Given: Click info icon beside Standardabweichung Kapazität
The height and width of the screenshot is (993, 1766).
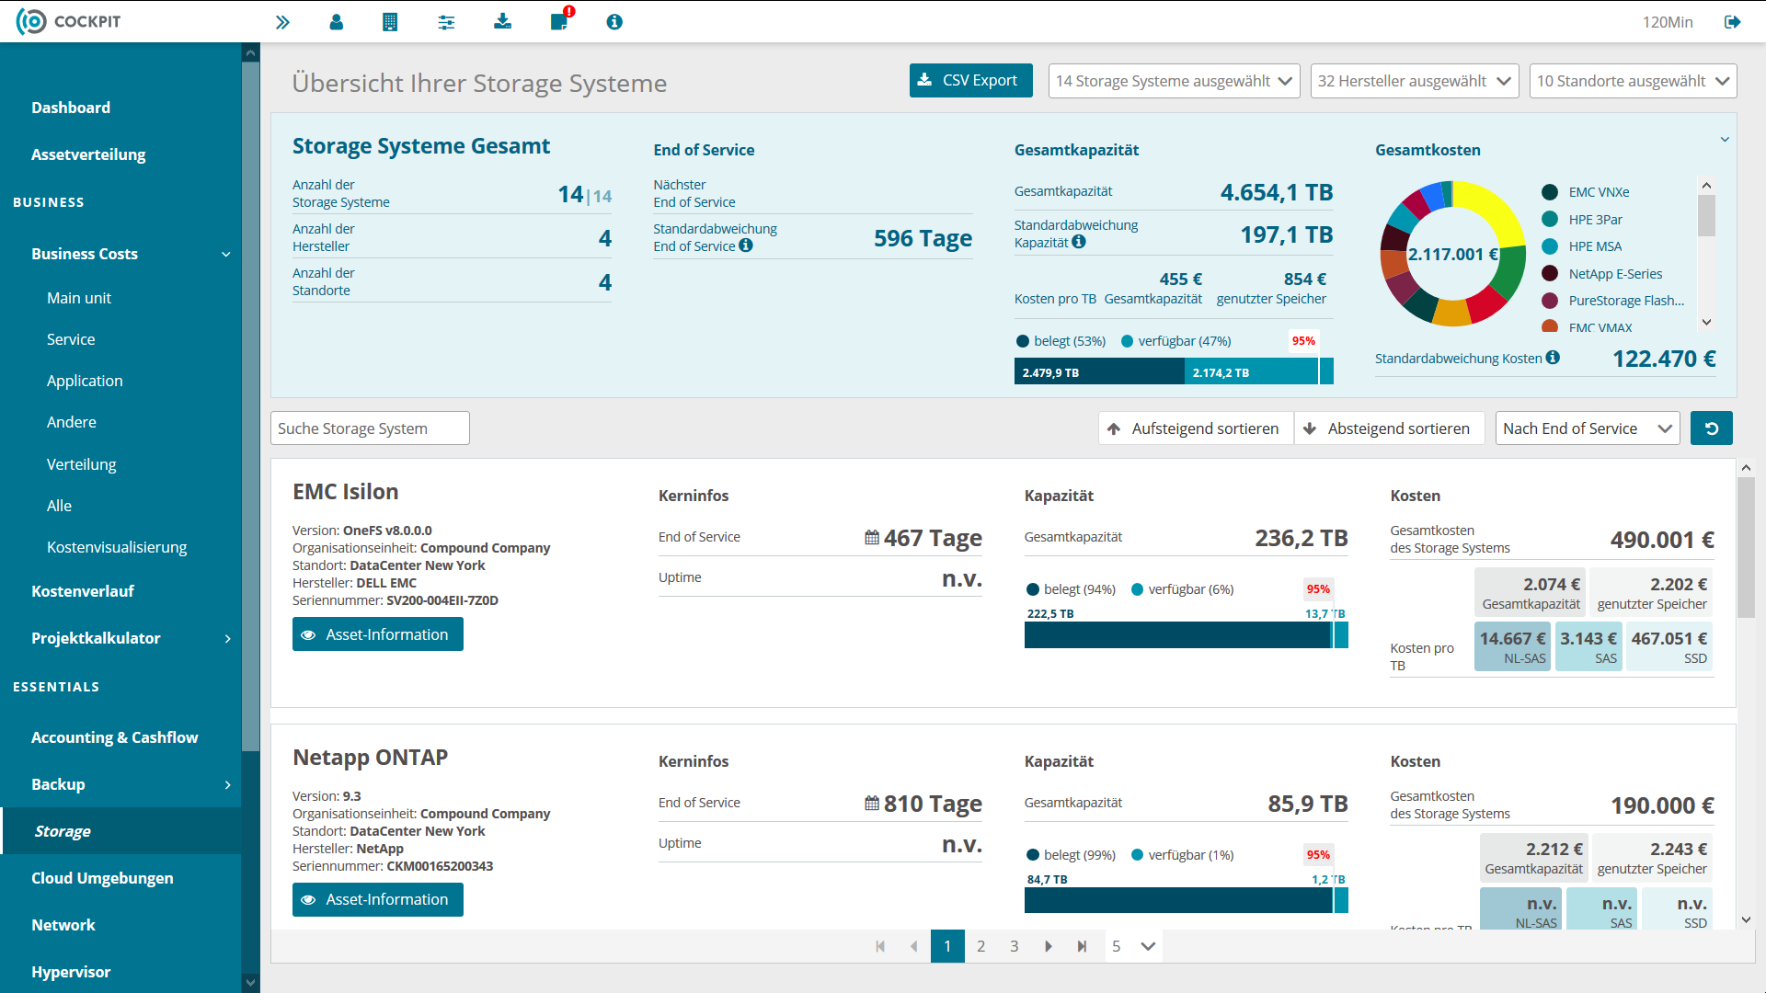Looking at the screenshot, I should tap(1079, 242).
